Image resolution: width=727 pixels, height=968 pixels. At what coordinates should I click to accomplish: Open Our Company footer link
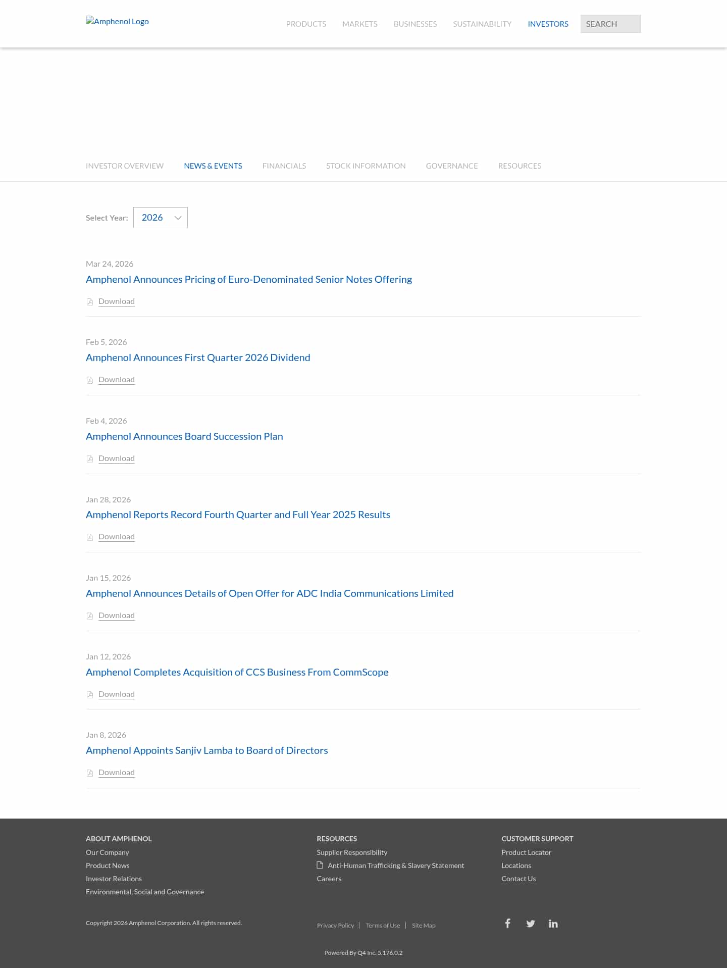[107, 852]
